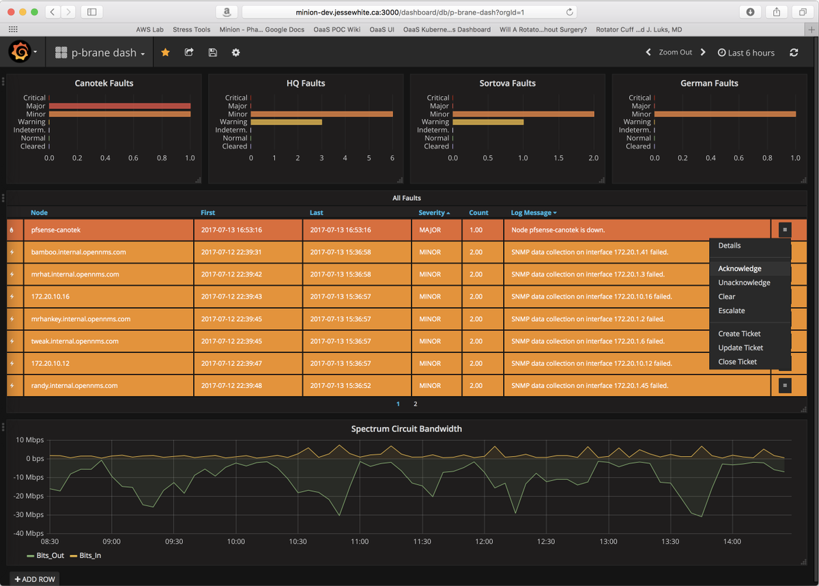Image resolution: width=819 pixels, height=586 pixels.
Task: Add new tab with plus button
Action: (x=812, y=29)
